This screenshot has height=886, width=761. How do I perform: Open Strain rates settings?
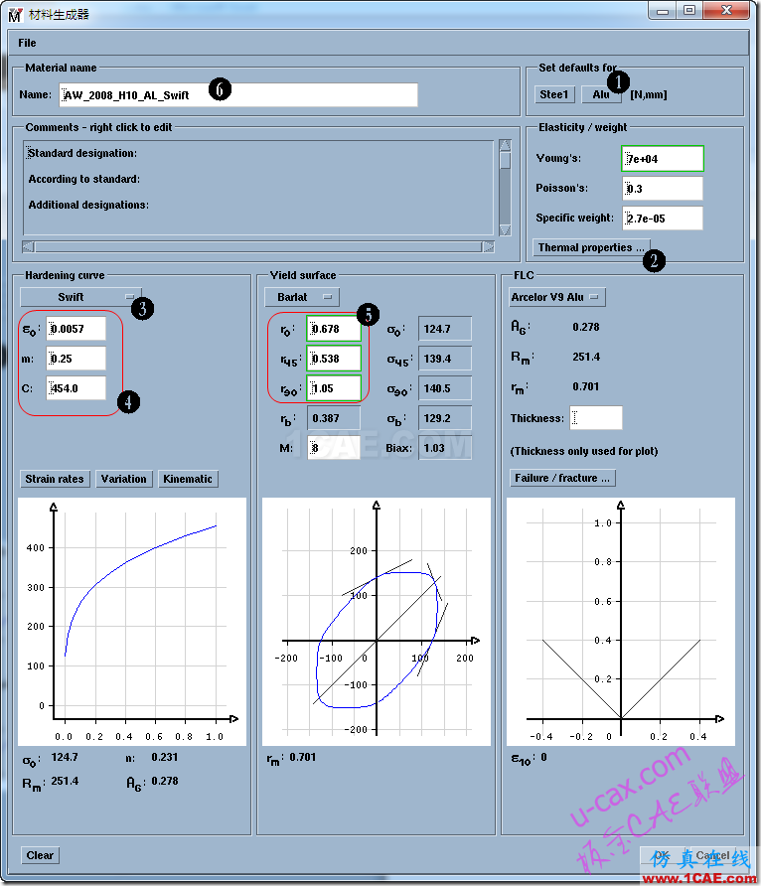pyautogui.click(x=55, y=479)
